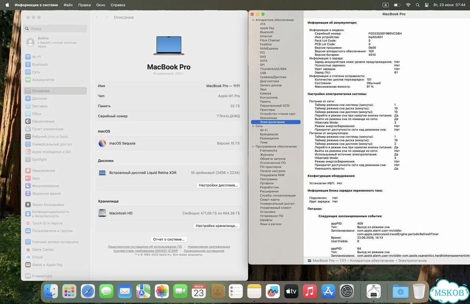Click Войти Apple account sign-in
Image resolution: width=470 pixels, height=304 pixels.
click(x=55, y=42)
